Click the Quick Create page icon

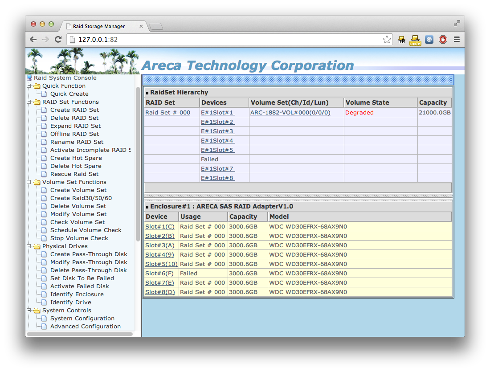(x=44, y=94)
